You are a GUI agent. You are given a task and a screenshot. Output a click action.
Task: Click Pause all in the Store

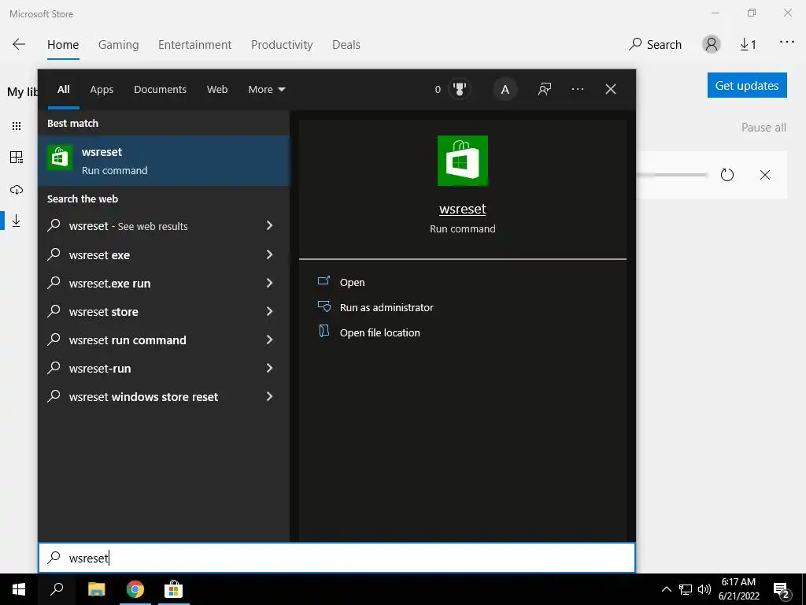click(763, 128)
